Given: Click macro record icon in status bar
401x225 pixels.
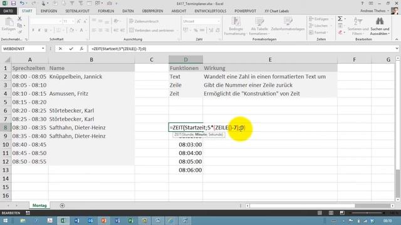Looking at the screenshot, I should point(28,213).
